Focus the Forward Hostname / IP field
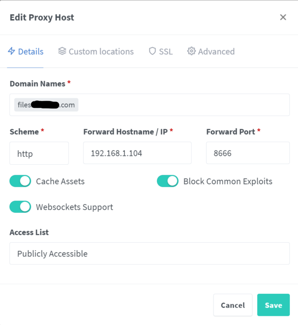The height and width of the screenshot is (325, 298). click(137, 153)
